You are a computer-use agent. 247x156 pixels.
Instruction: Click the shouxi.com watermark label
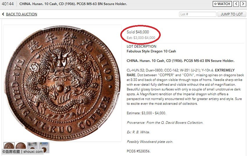[x=22, y=152]
